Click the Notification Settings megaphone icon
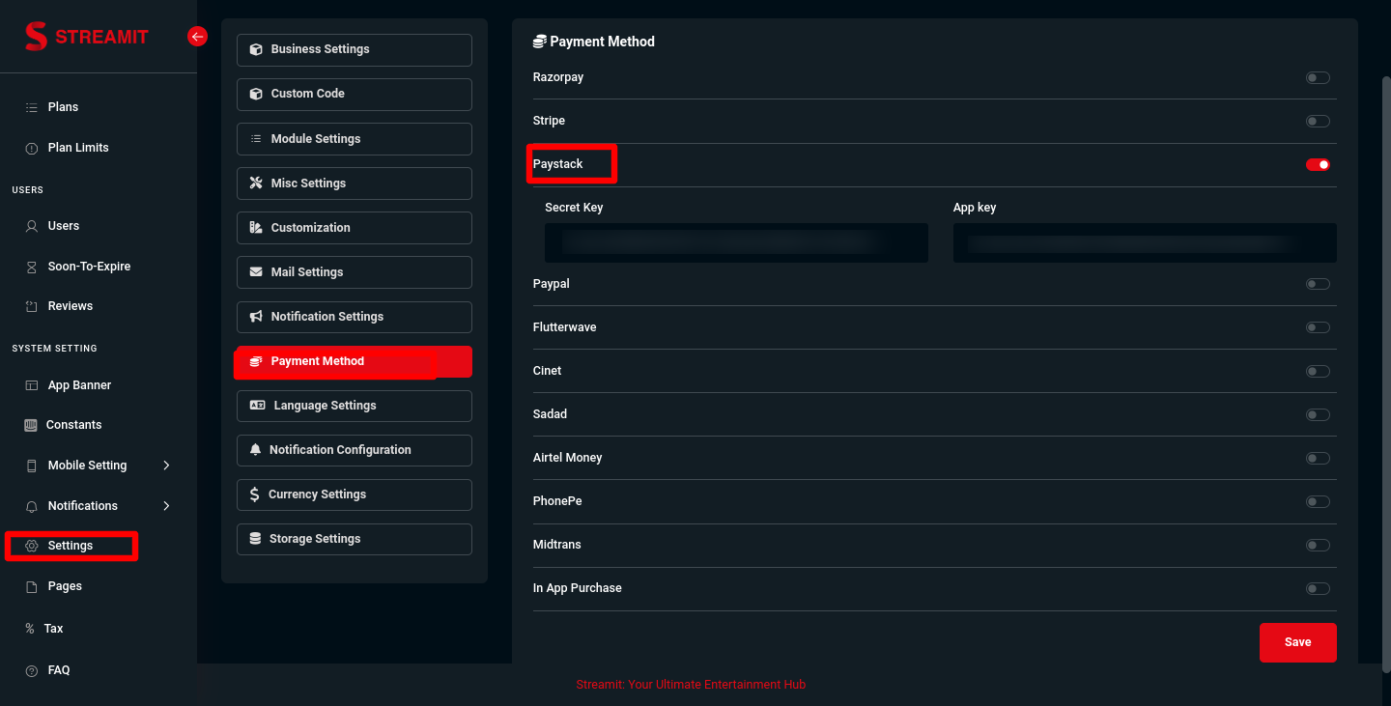This screenshot has width=1391, height=706. (256, 317)
